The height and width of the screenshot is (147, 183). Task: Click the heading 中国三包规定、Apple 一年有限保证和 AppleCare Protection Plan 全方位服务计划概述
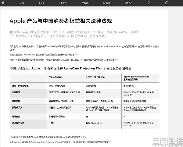point(70,68)
